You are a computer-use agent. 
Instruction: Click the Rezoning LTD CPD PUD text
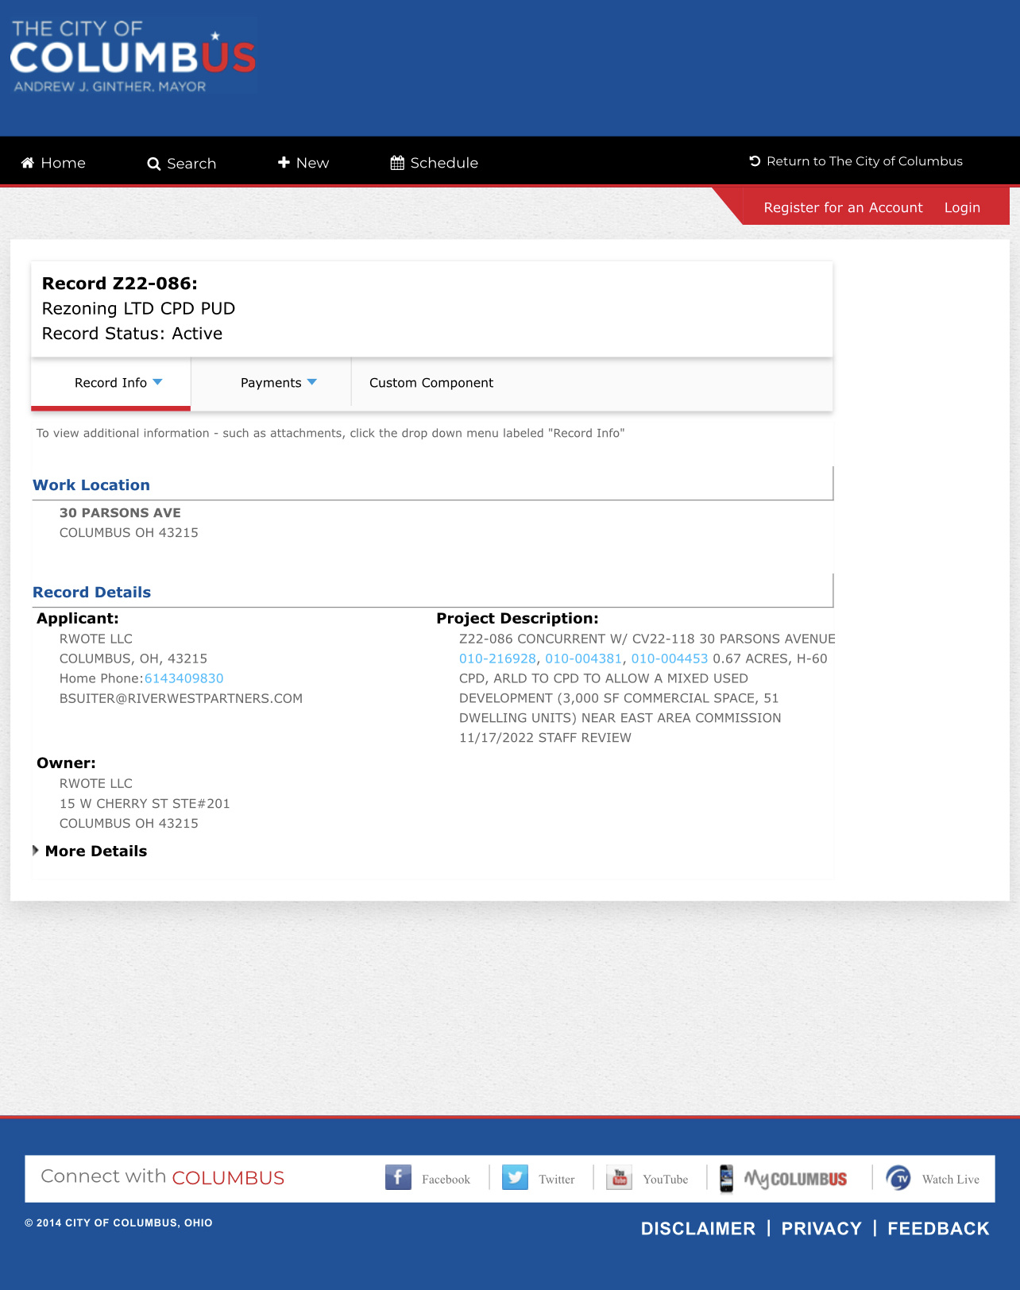click(x=138, y=308)
